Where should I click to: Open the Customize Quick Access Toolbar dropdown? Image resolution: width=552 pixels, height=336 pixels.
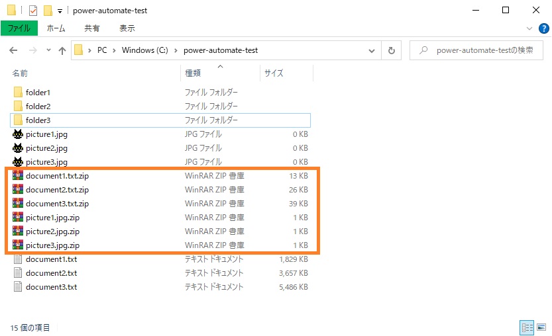pyautogui.click(x=60, y=11)
